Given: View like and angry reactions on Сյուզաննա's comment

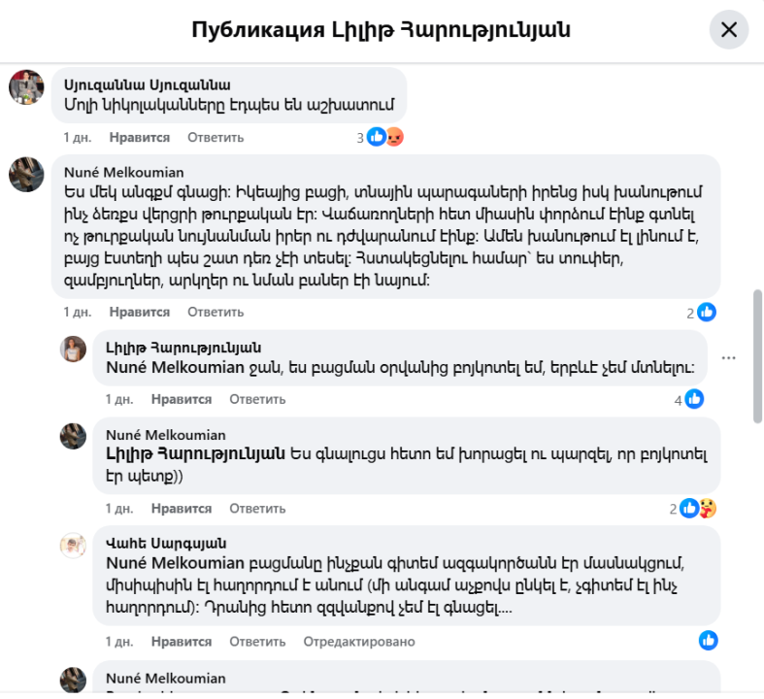Looking at the screenshot, I should (385, 138).
